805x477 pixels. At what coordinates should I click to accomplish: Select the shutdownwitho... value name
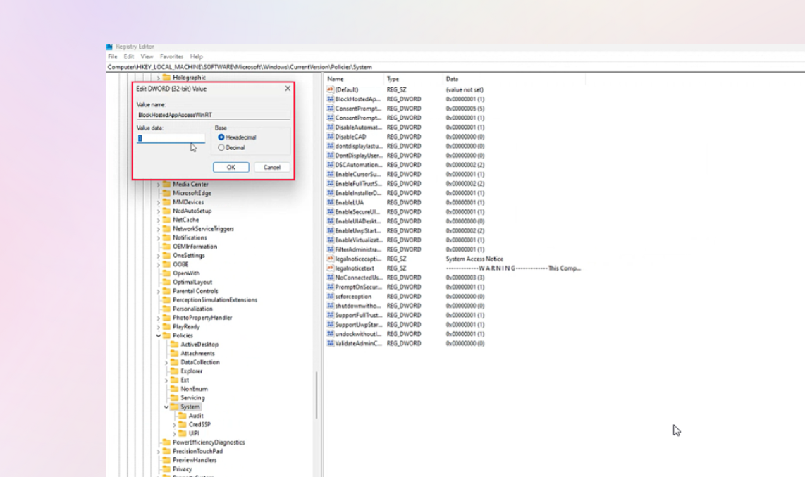358,306
